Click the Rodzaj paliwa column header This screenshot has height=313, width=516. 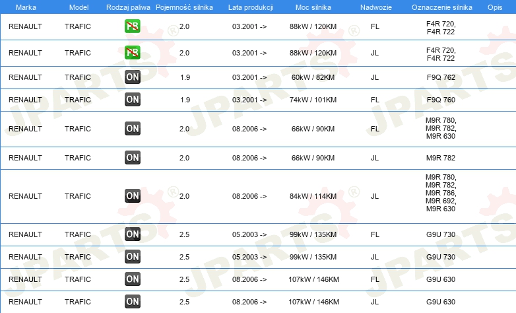[129, 7]
